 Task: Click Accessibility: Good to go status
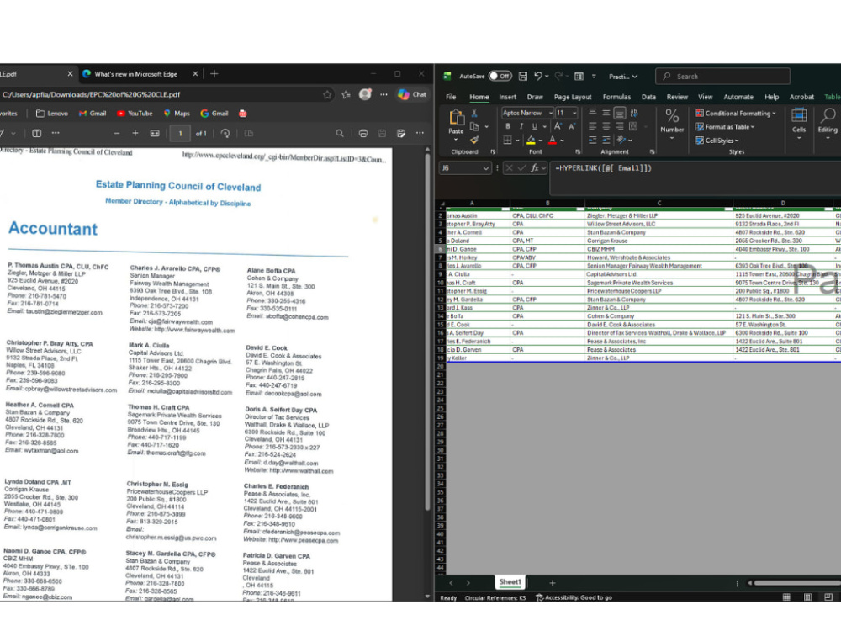(574, 597)
